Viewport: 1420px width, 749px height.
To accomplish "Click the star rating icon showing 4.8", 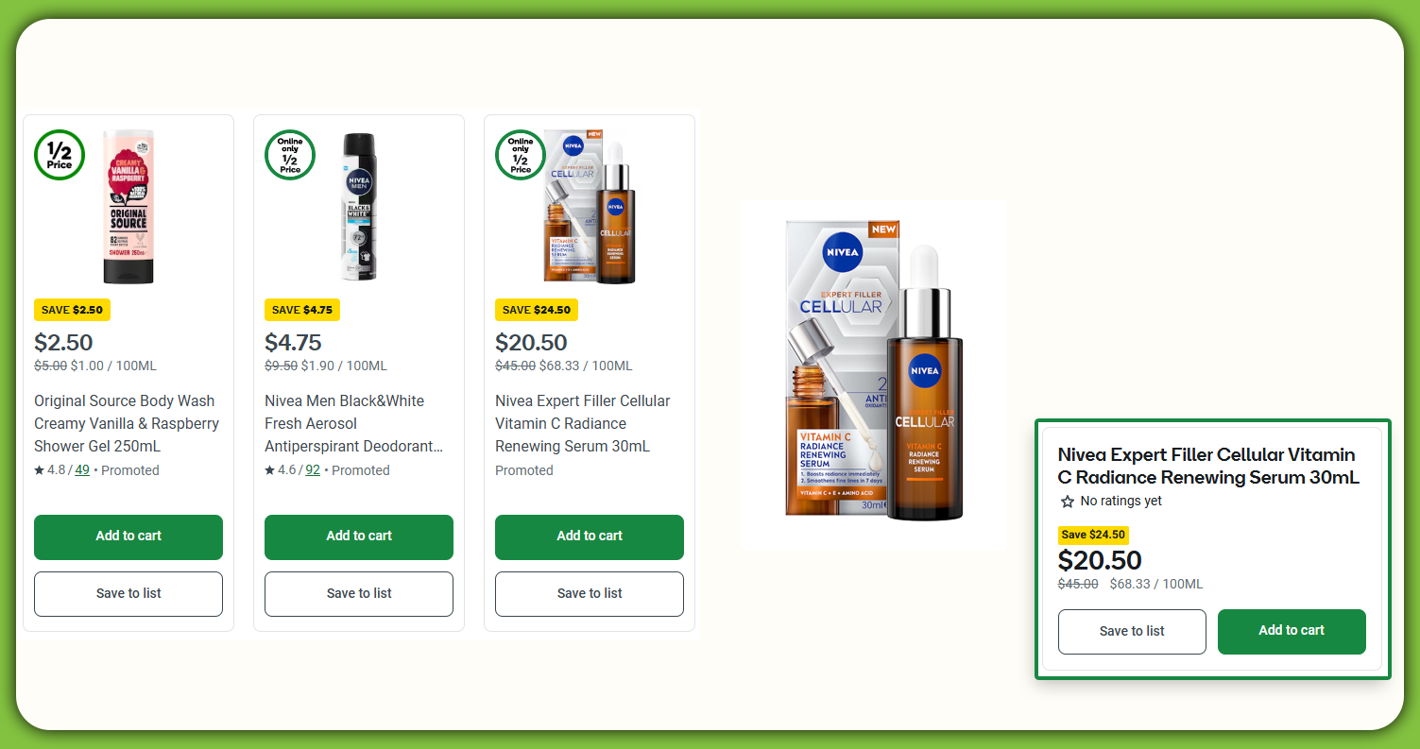I will pyautogui.click(x=40, y=470).
